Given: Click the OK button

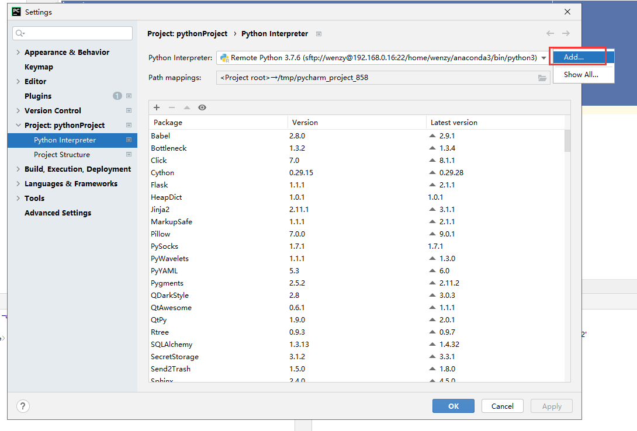Looking at the screenshot, I should [x=453, y=406].
